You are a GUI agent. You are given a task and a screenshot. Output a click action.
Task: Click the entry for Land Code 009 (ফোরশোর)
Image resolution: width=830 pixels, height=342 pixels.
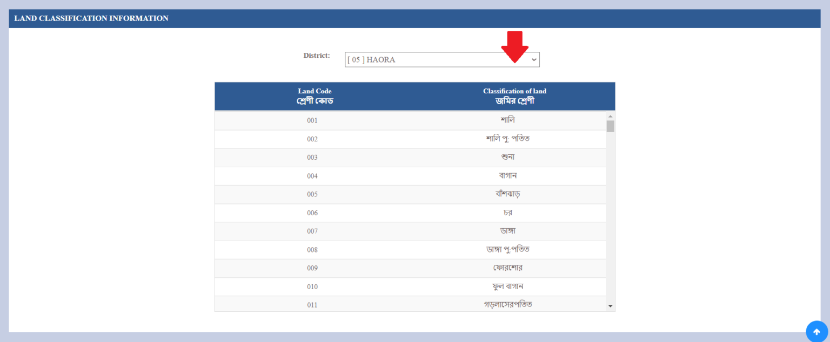coord(412,268)
